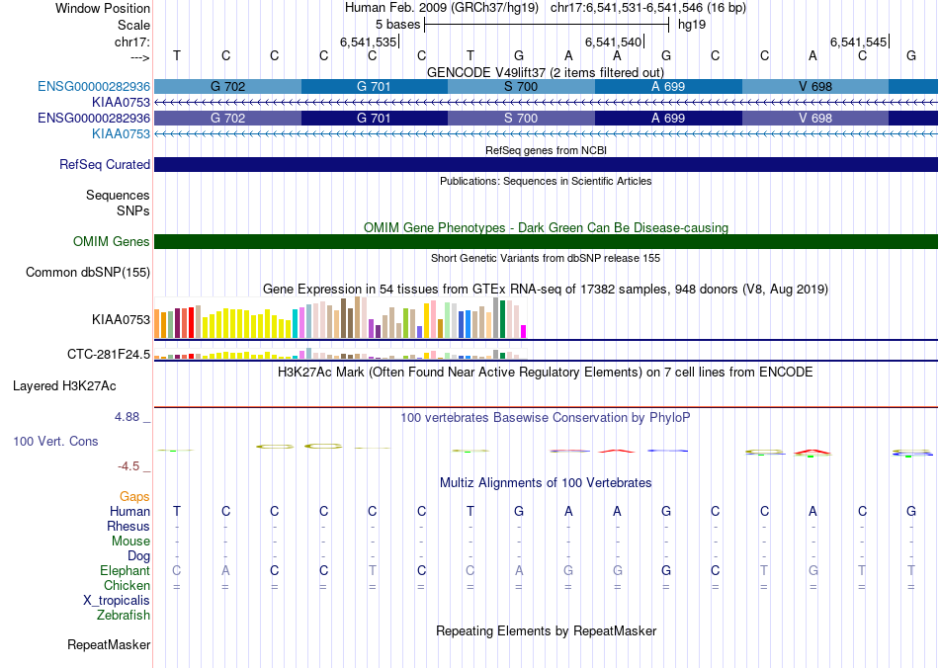Select codon A 699 in lower transcript
Viewport: 939px width, 668px height.
coord(668,118)
